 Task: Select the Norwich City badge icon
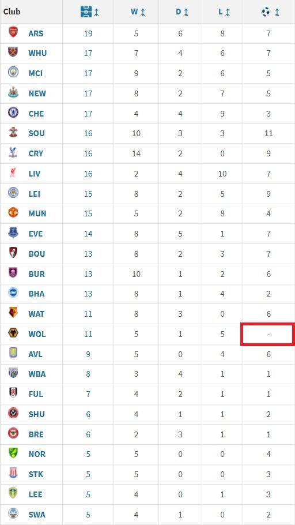[x=13, y=453]
